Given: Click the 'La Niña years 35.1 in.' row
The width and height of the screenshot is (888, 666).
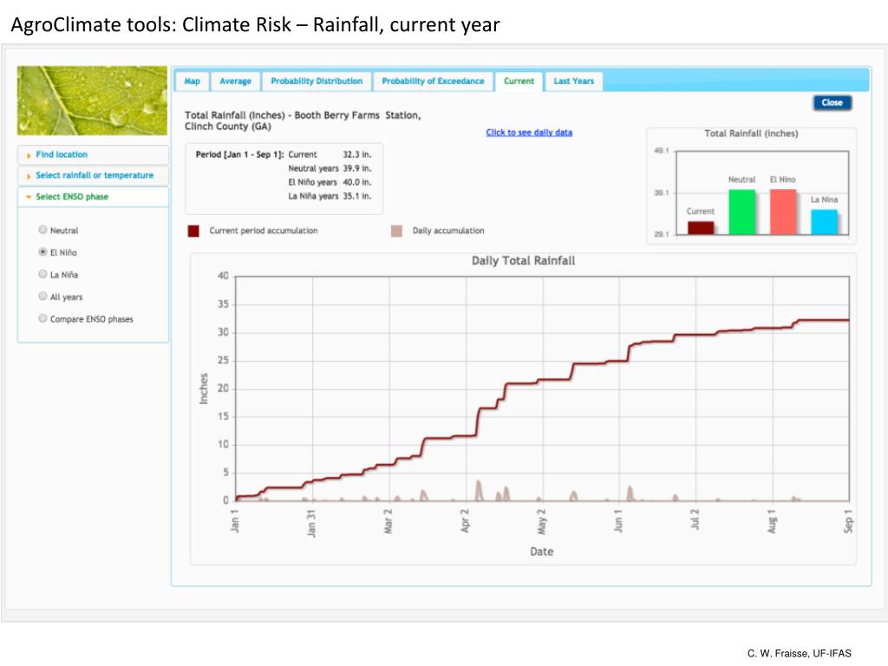Looking at the screenshot, I should coord(330,196).
